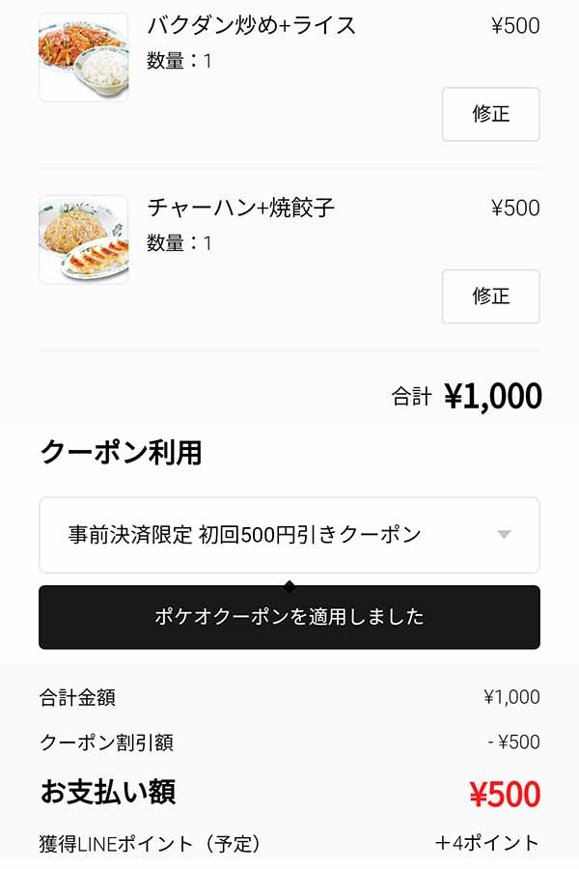Click the 修正 button for チャーハン+焼餃子
The image size is (579, 869).
coord(490,297)
